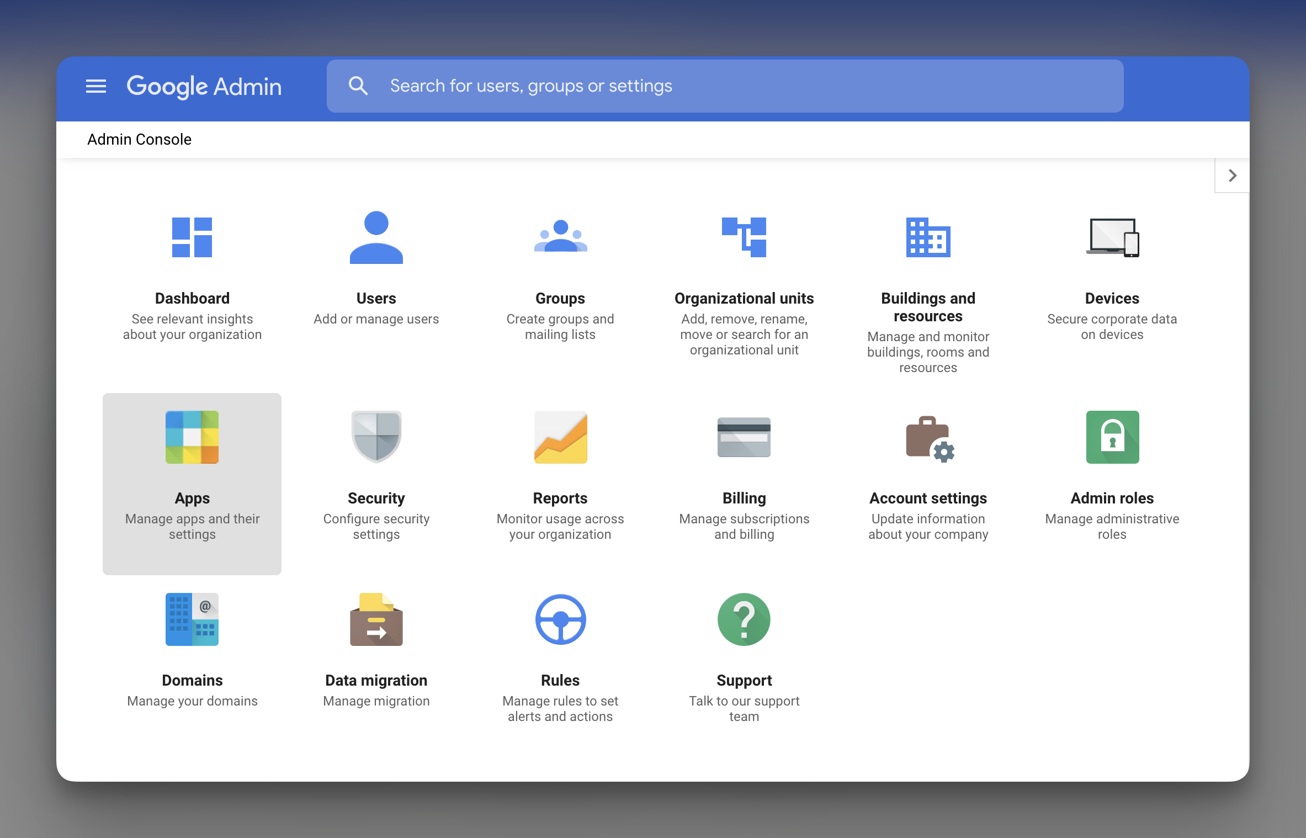This screenshot has width=1306, height=838.
Task: Open the Data migration box icon
Action: (376, 619)
